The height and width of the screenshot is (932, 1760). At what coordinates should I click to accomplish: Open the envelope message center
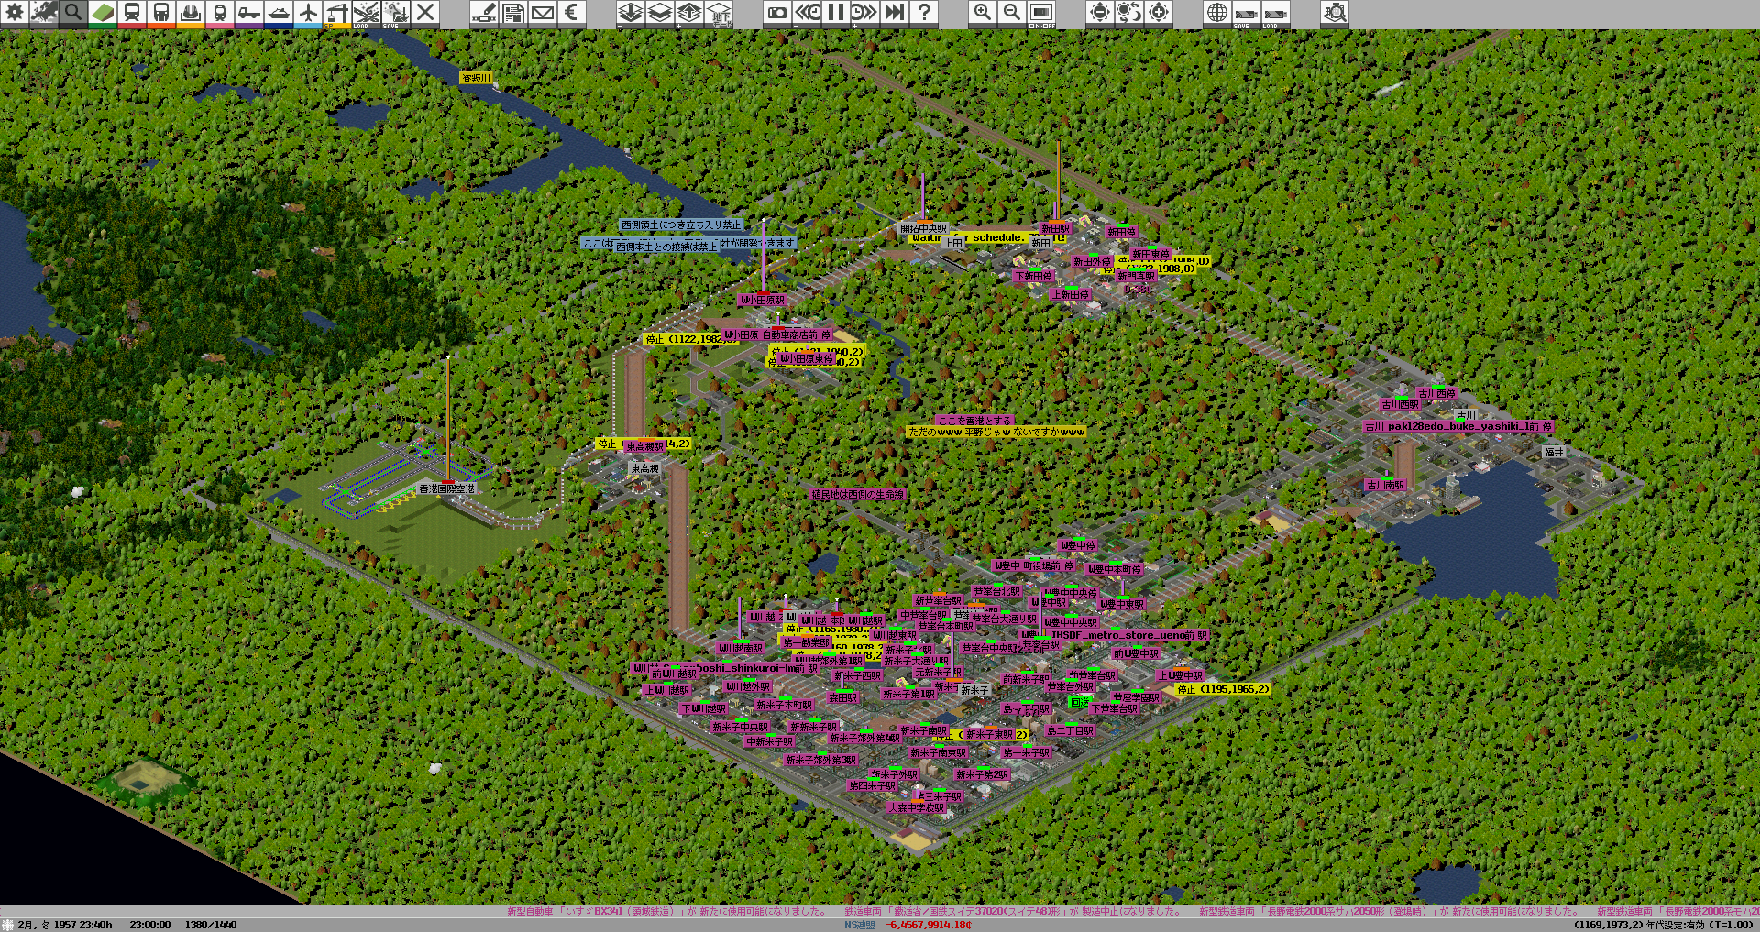tap(543, 13)
